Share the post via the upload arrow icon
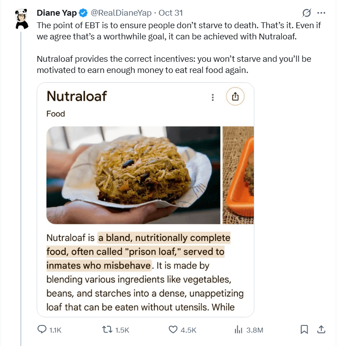This screenshot has height=346, width=338. pyautogui.click(x=321, y=330)
